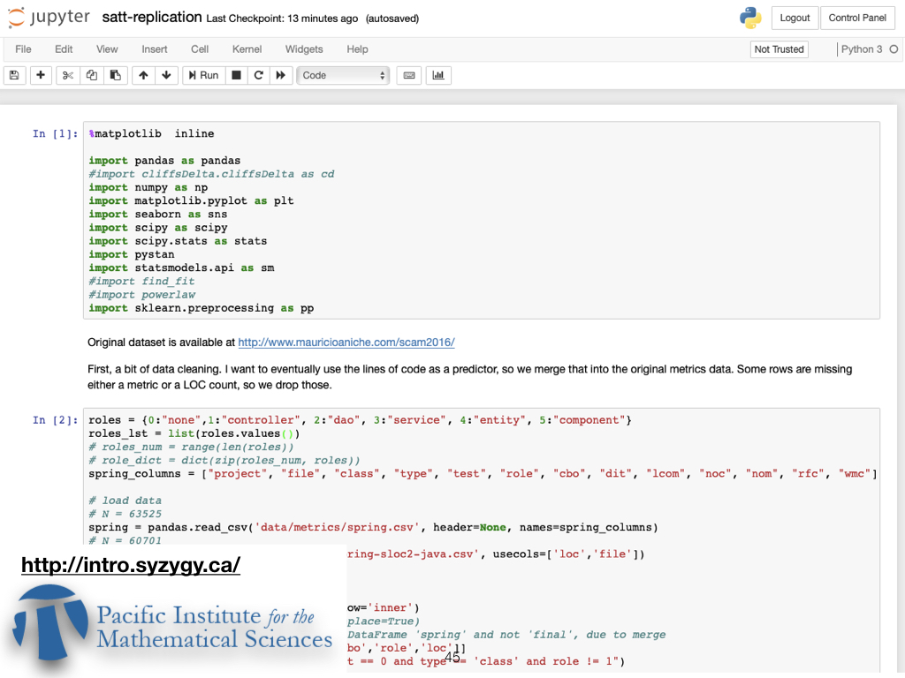Expand the Code cell type dropdown
The image size is (905, 678).
point(344,76)
